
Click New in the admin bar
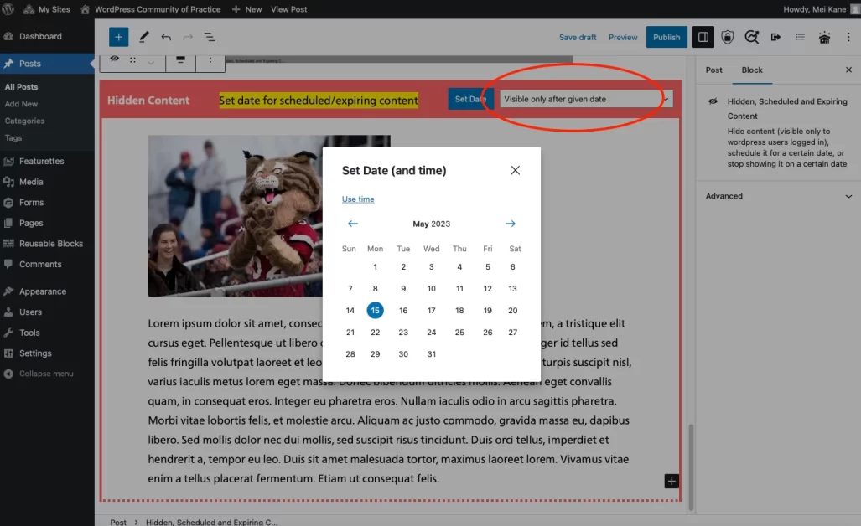pos(246,9)
